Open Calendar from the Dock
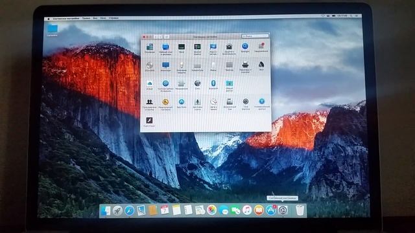This screenshot has width=415, height=233. click(165, 210)
